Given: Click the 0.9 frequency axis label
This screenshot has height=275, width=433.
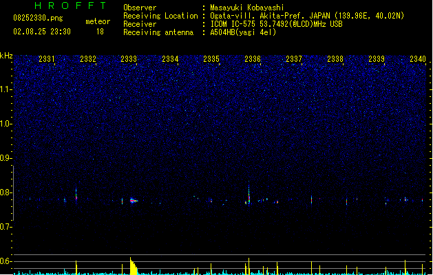Looking at the screenshot, I should pyautogui.click(x=6, y=158).
